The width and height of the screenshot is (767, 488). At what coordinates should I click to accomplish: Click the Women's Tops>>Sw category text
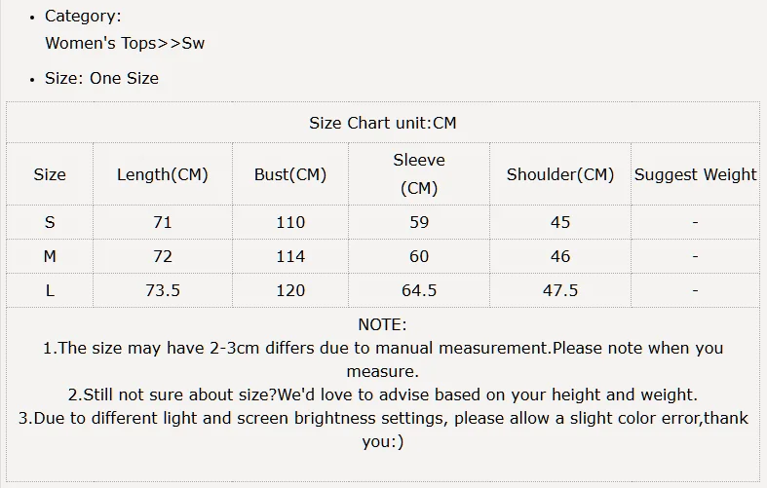pos(125,43)
